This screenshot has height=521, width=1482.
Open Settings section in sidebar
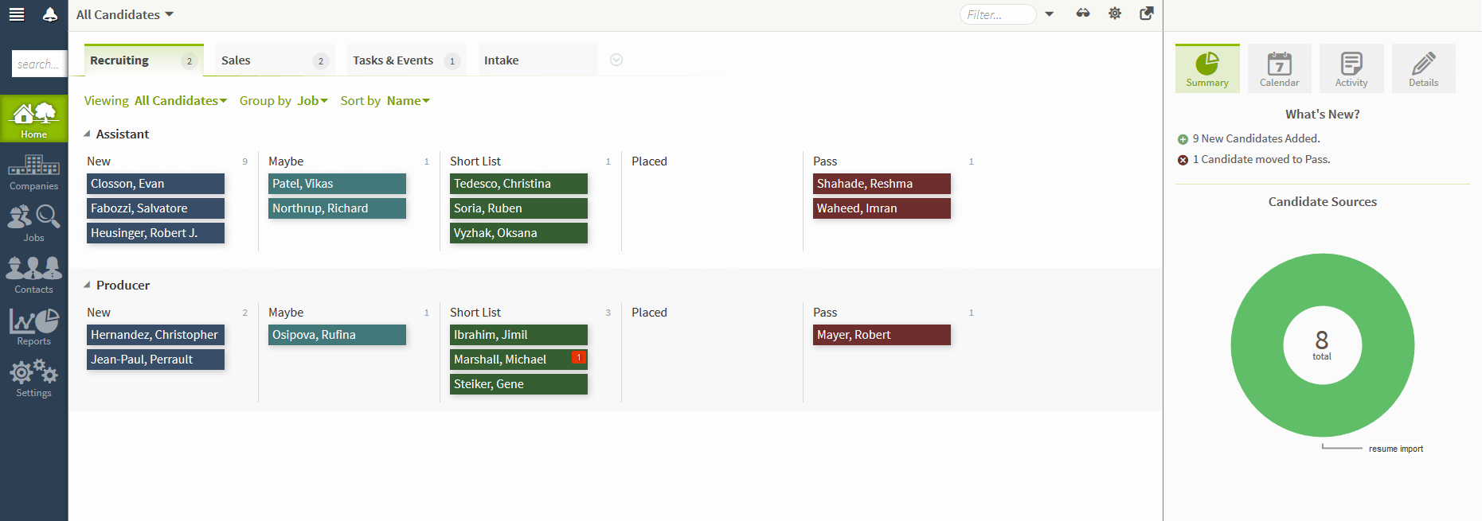[x=33, y=379]
